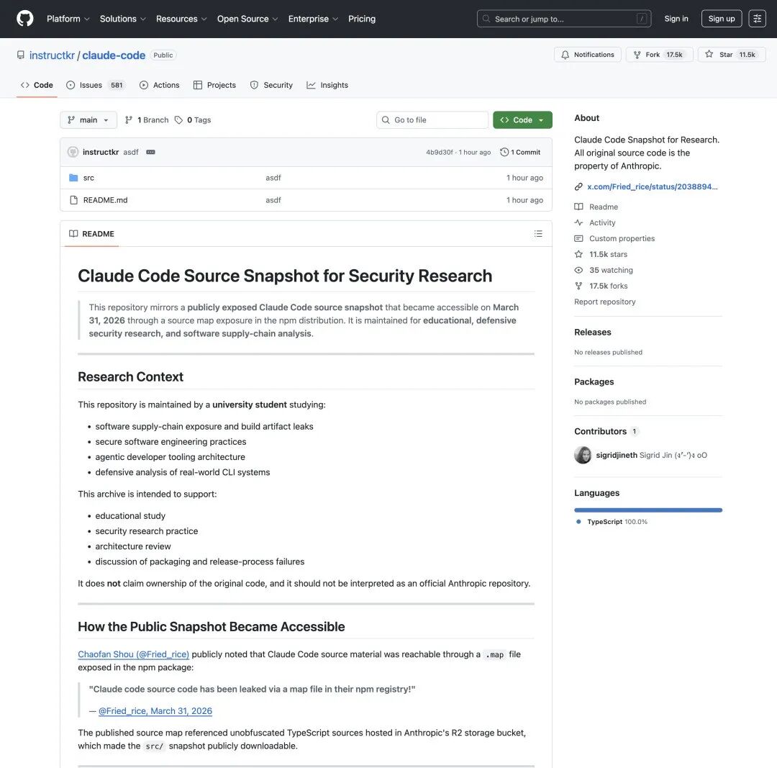777x768 pixels.
Task: Open the Platform dropdown menu
Action: 68,19
